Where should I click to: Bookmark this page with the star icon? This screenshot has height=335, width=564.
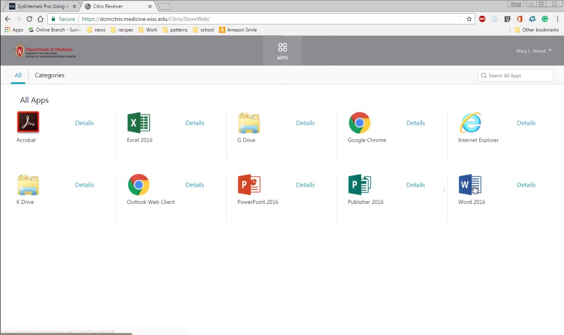469,19
